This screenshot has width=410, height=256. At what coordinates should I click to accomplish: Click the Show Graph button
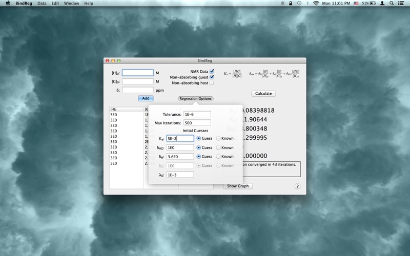[238, 186]
